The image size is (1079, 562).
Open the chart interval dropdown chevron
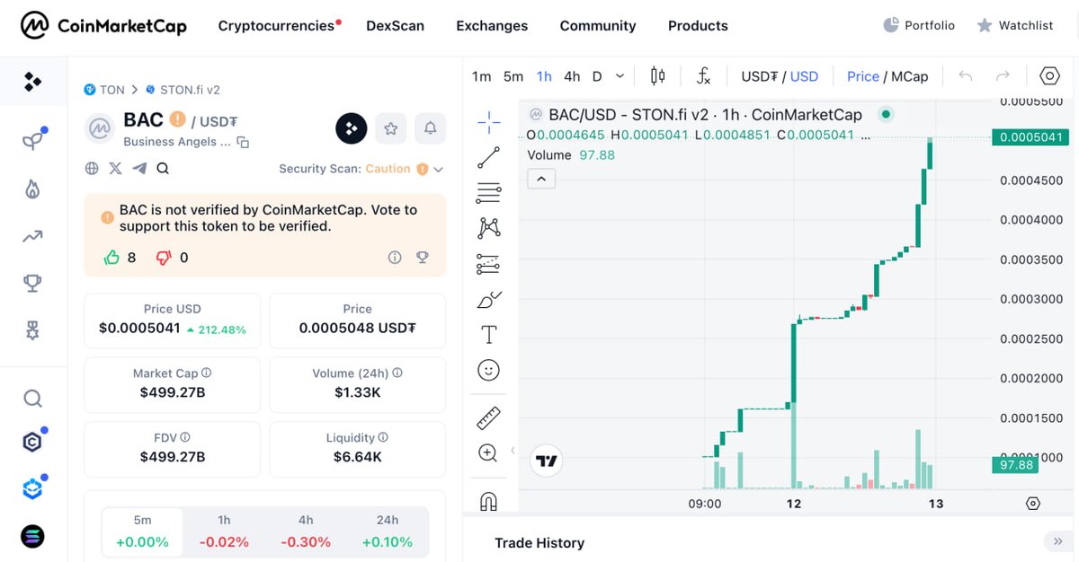click(x=620, y=76)
